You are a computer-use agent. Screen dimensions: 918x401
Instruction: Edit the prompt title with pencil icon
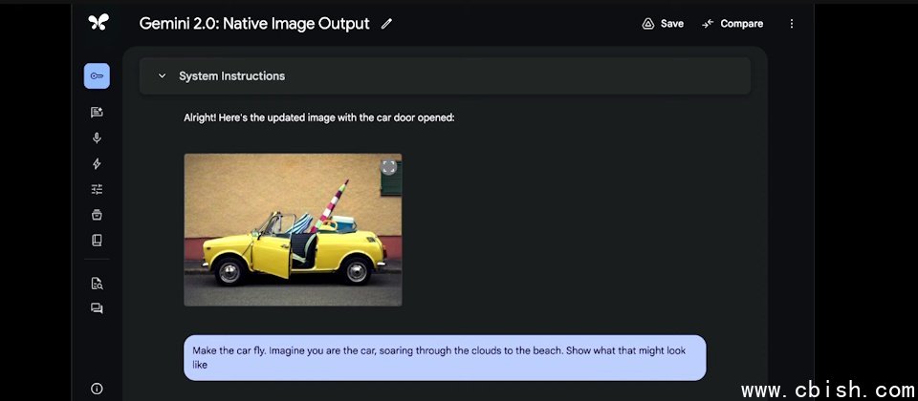tap(386, 24)
